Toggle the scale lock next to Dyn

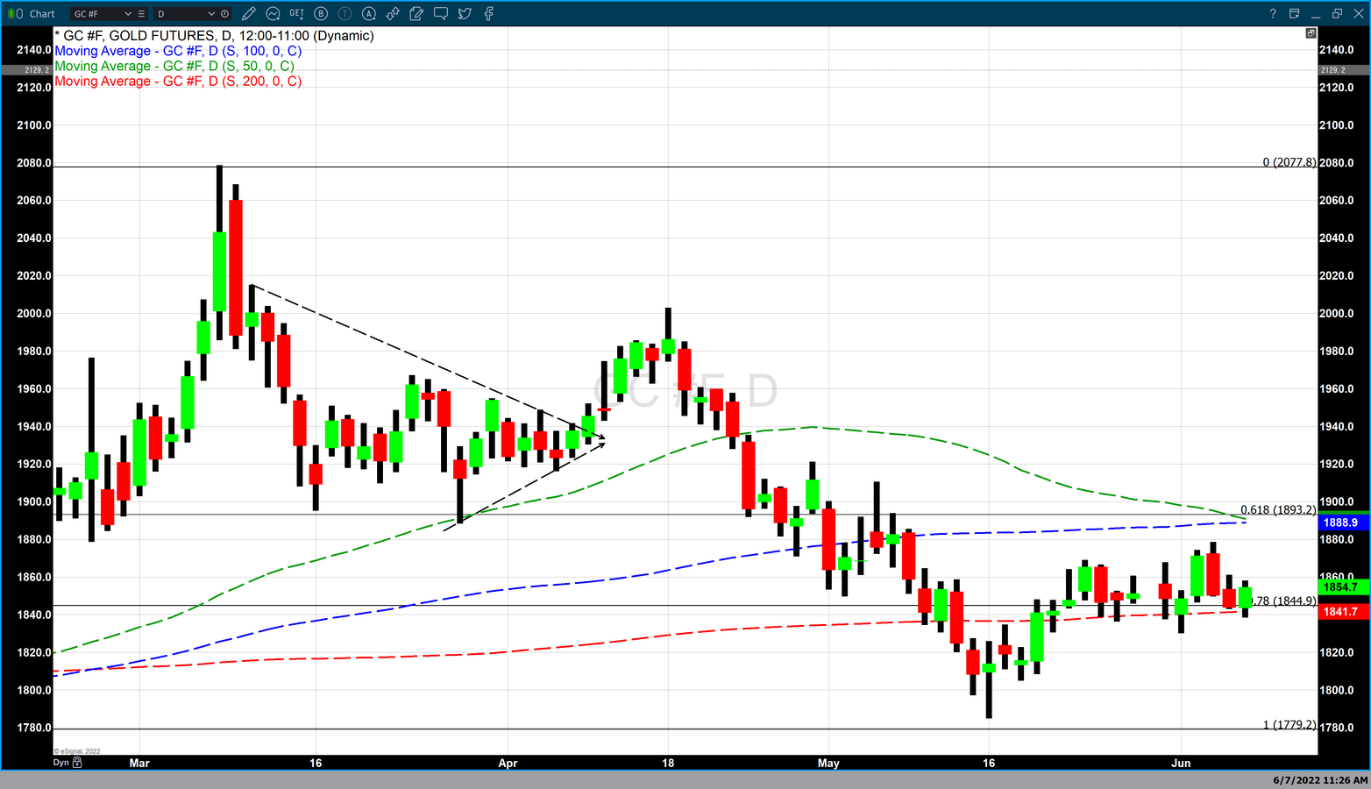[77, 763]
